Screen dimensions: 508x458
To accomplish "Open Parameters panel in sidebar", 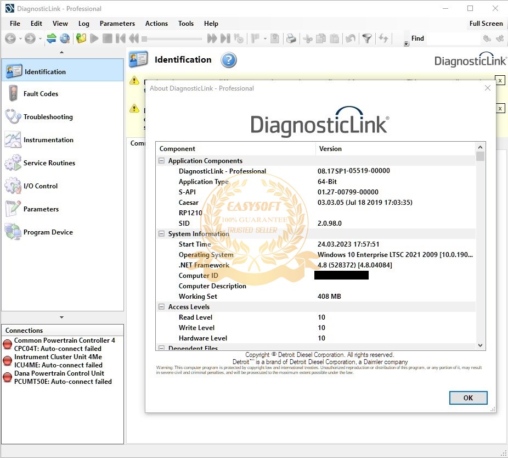I will tap(63, 209).
